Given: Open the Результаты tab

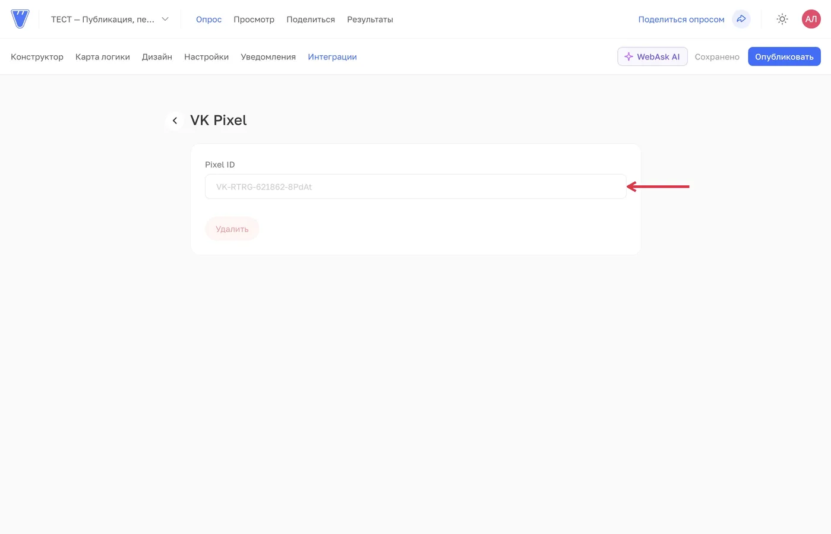Looking at the screenshot, I should (370, 20).
